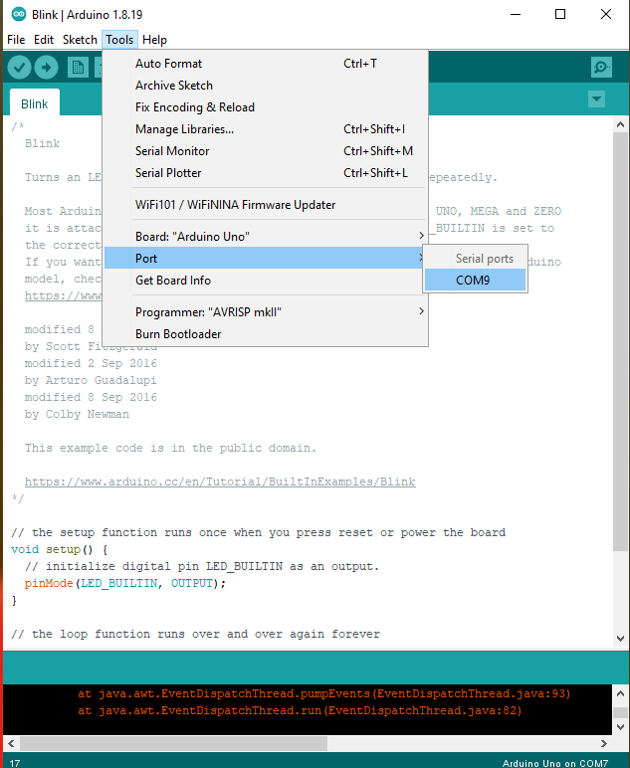Click editor scrollbar up arrow
Screen dimensions: 630x768
tap(620, 124)
